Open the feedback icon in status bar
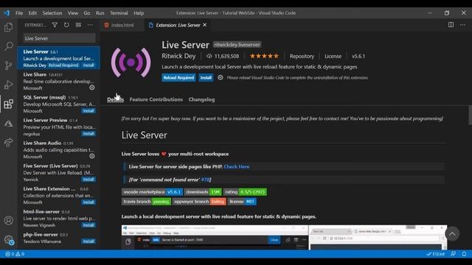Viewport: 472px width, 265px height. point(454,254)
